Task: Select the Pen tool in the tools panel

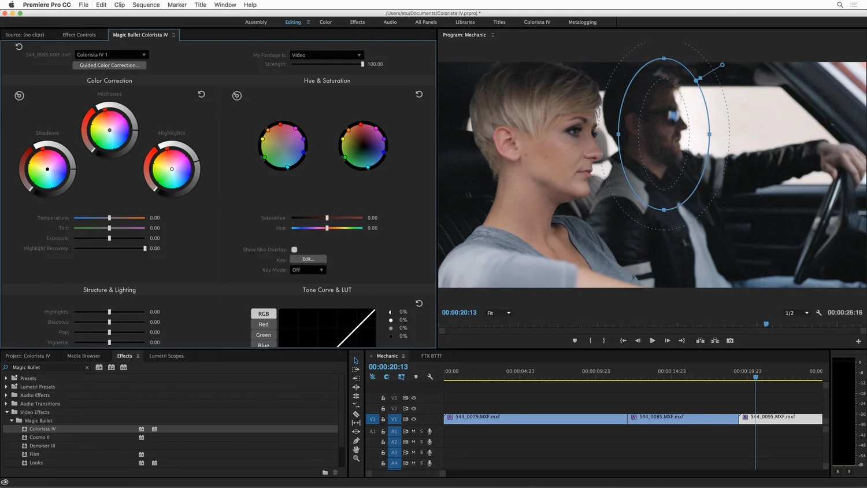Action: [356, 441]
